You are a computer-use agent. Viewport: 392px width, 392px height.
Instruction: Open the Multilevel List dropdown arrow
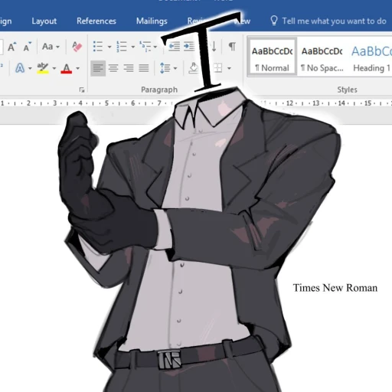tap(155, 47)
